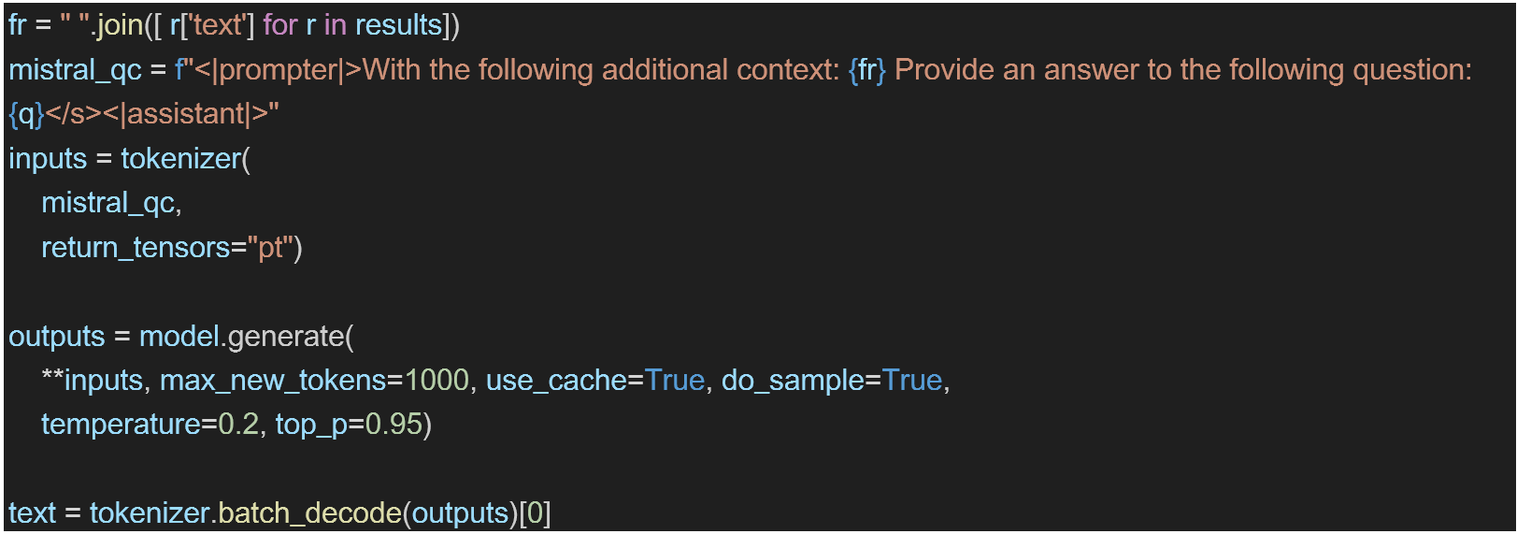Click the 'True' value after use_cache
1517x534 pixels.
[675, 381]
